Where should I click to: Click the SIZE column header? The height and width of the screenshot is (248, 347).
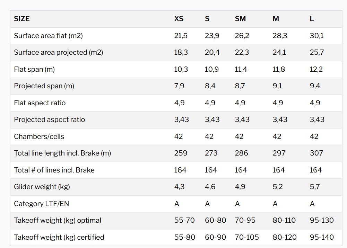(22, 19)
